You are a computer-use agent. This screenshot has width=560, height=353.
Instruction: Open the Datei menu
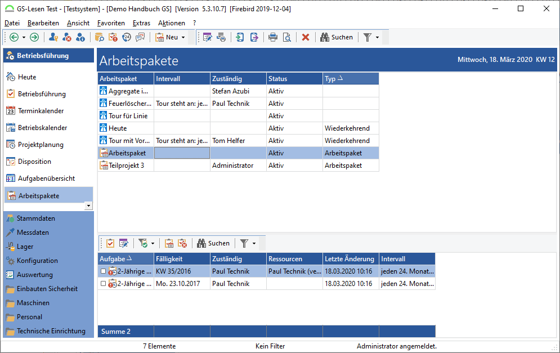[12, 23]
